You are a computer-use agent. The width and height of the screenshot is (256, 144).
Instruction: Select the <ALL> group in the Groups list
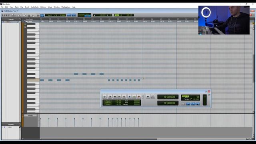click(x=10, y=127)
